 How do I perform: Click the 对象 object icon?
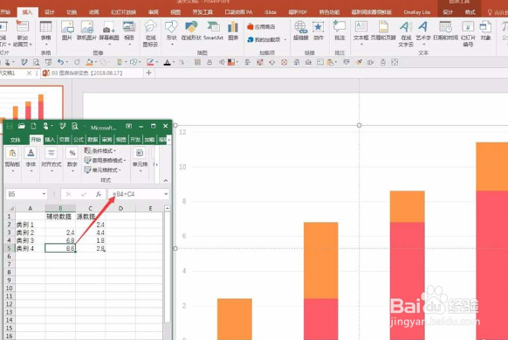(x=485, y=27)
